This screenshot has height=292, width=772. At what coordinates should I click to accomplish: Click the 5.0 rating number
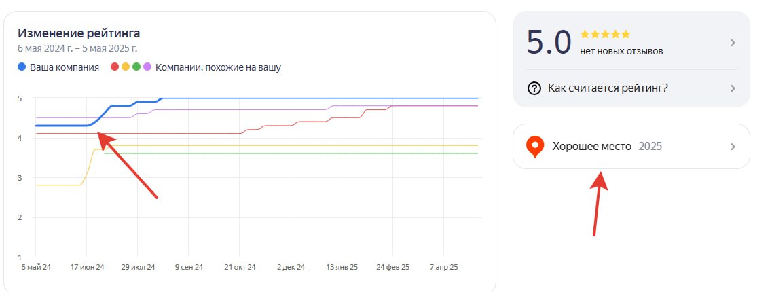549,43
